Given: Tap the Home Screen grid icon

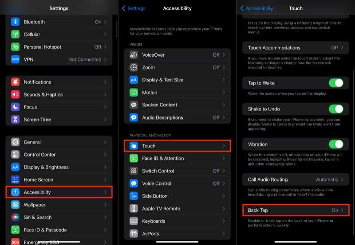Looking at the screenshot, I should pyautogui.click(x=16, y=180).
